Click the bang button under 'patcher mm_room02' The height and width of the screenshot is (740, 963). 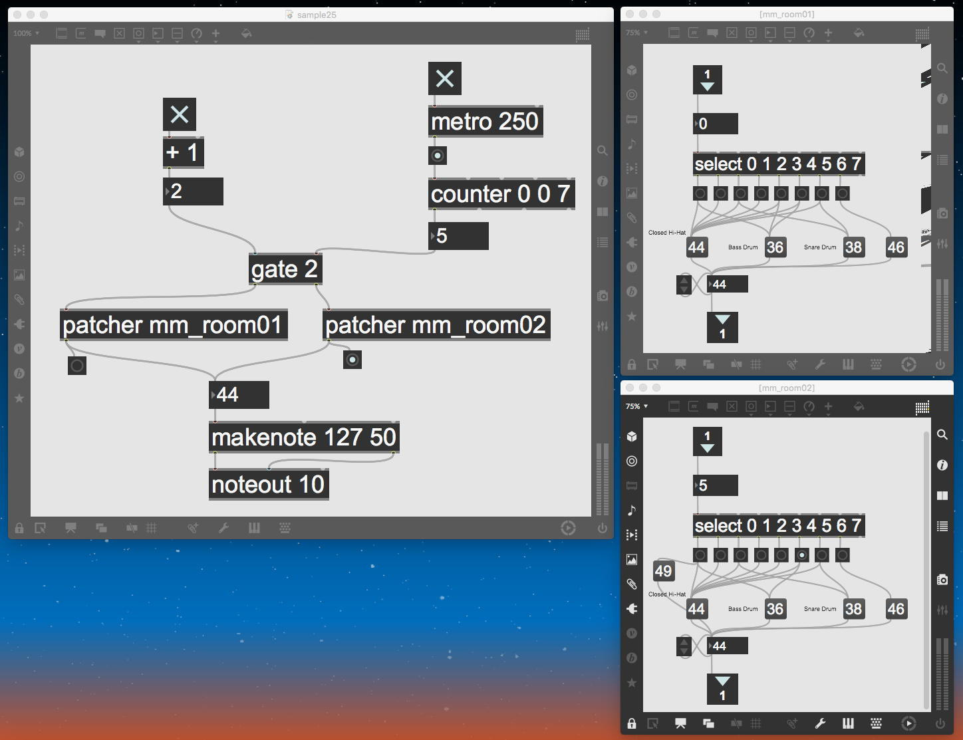tap(352, 360)
